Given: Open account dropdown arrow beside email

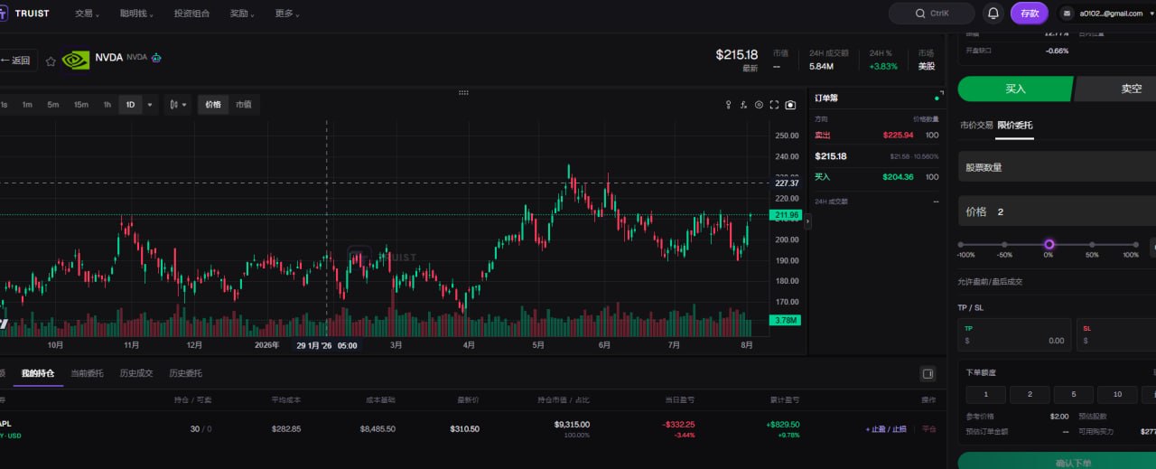Looking at the screenshot, I should 1151,14.
